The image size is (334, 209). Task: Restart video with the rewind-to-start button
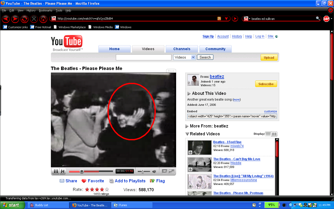tap(63, 171)
